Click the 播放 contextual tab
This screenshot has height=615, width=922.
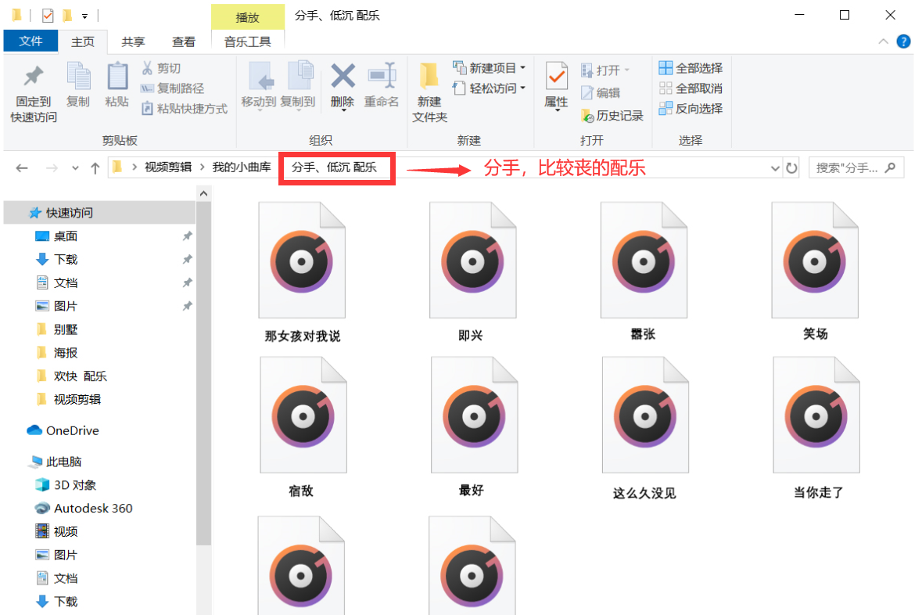(248, 17)
